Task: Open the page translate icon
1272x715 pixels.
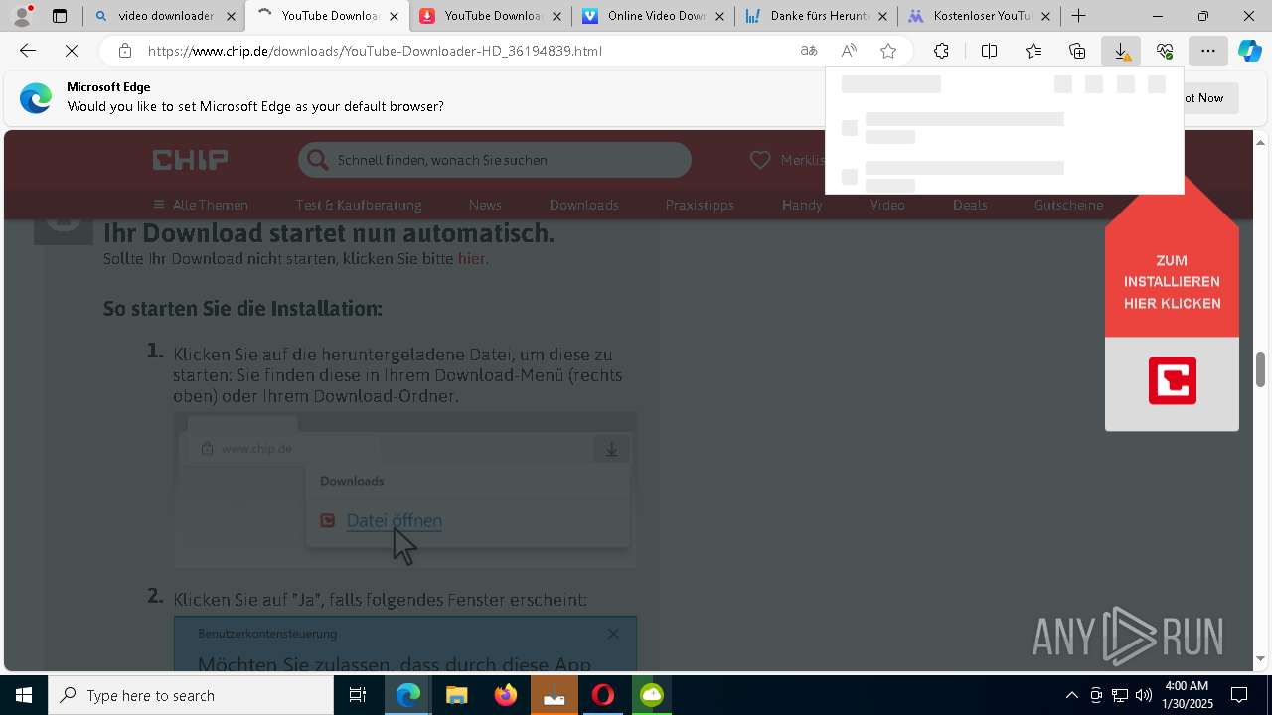Action: 809,51
